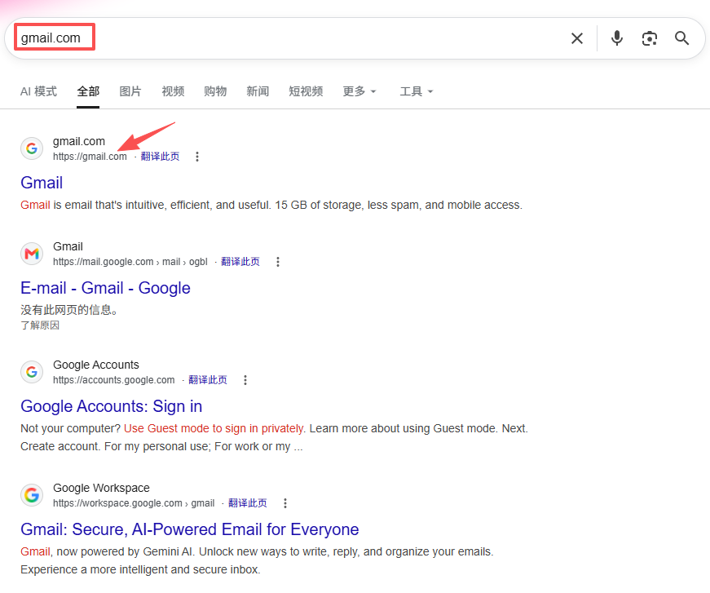Click 翻译此页 next to workspace.google.com
This screenshot has width=710, height=593.
click(x=248, y=503)
